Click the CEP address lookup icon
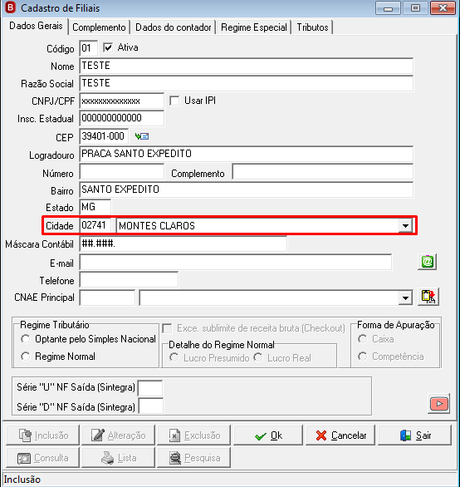This screenshot has height=487, width=460. point(142,136)
